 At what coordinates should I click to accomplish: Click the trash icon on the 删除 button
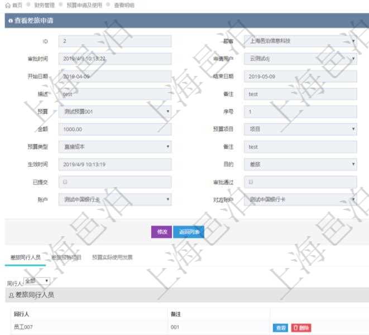pos(295,328)
